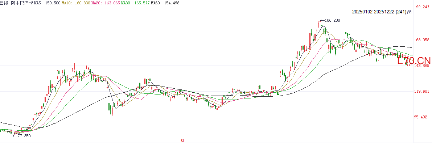432x143 pixels.
Task: Click the 192.247 price axis label
Action: (x=422, y=7)
